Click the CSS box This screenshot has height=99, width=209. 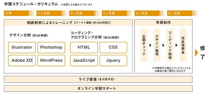click(113, 48)
